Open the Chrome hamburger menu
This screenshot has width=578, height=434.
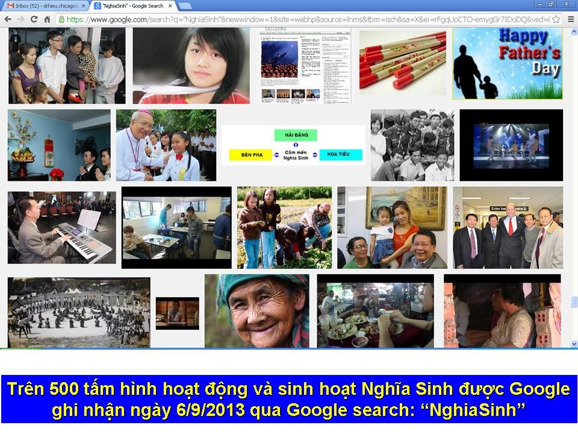click(570, 19)
